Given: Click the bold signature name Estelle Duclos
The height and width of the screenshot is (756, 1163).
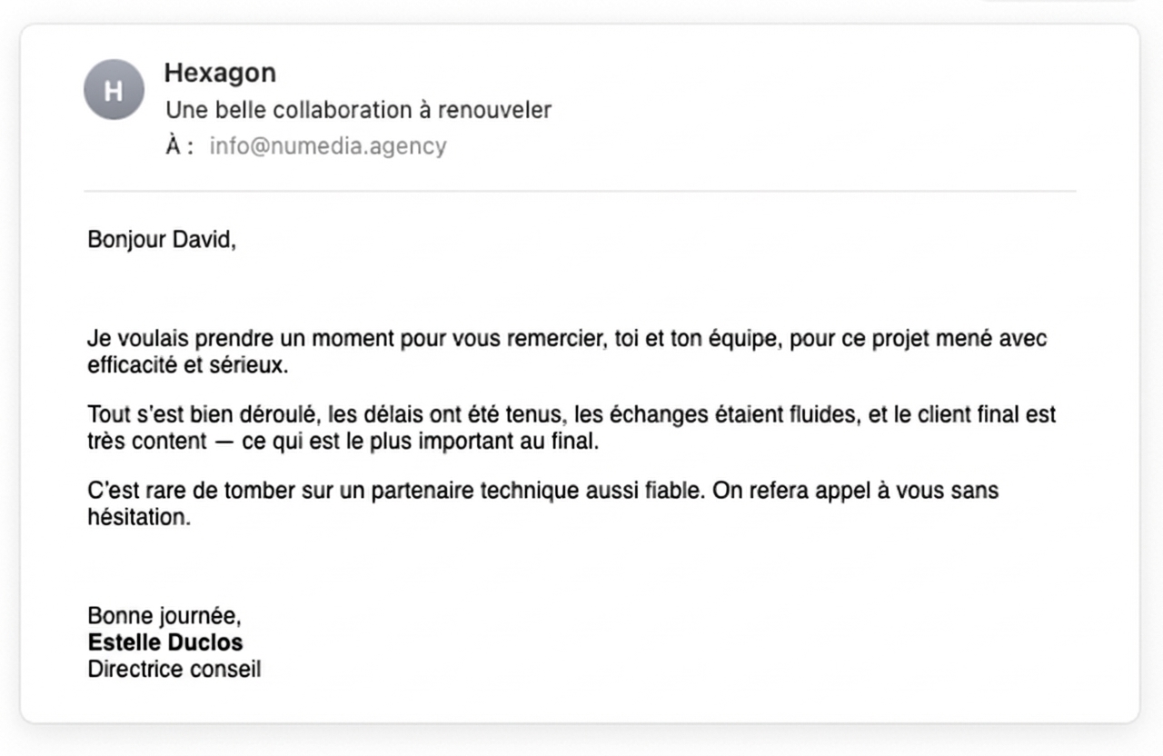Looking at the screenshot, I should tap(165, 643).
